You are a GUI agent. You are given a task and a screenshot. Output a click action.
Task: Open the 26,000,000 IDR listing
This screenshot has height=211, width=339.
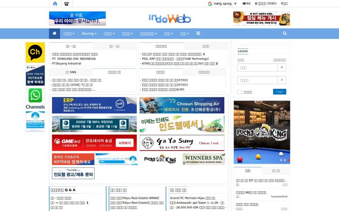tap(198, 208)
